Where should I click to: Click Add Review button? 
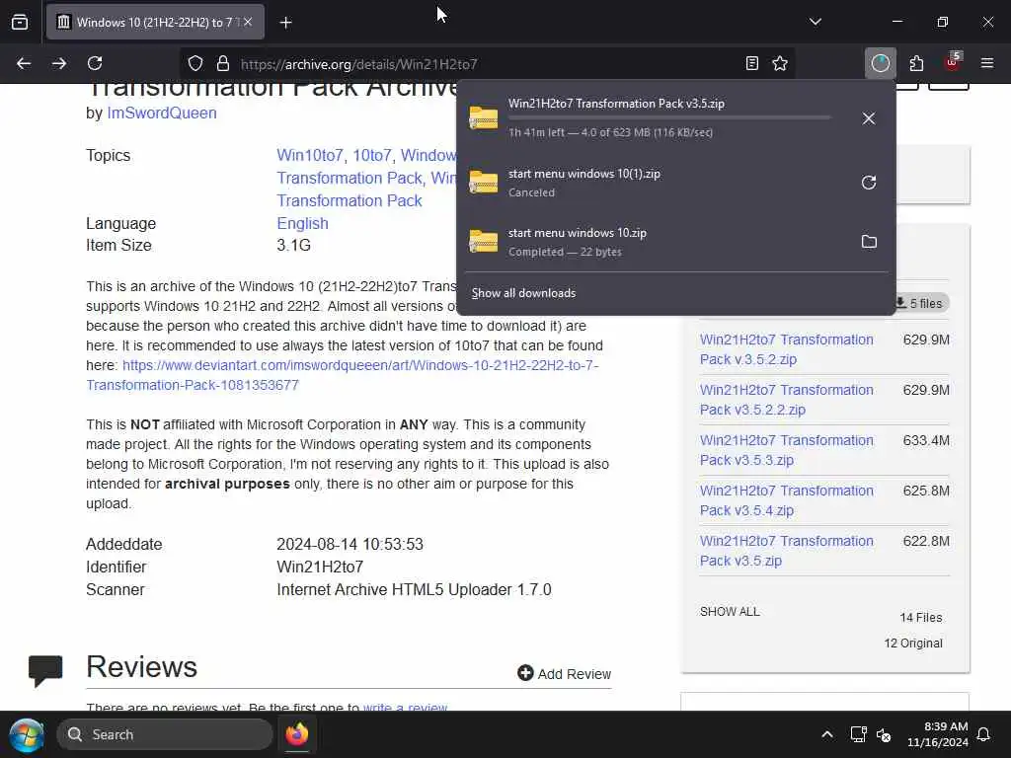[564, 673]
